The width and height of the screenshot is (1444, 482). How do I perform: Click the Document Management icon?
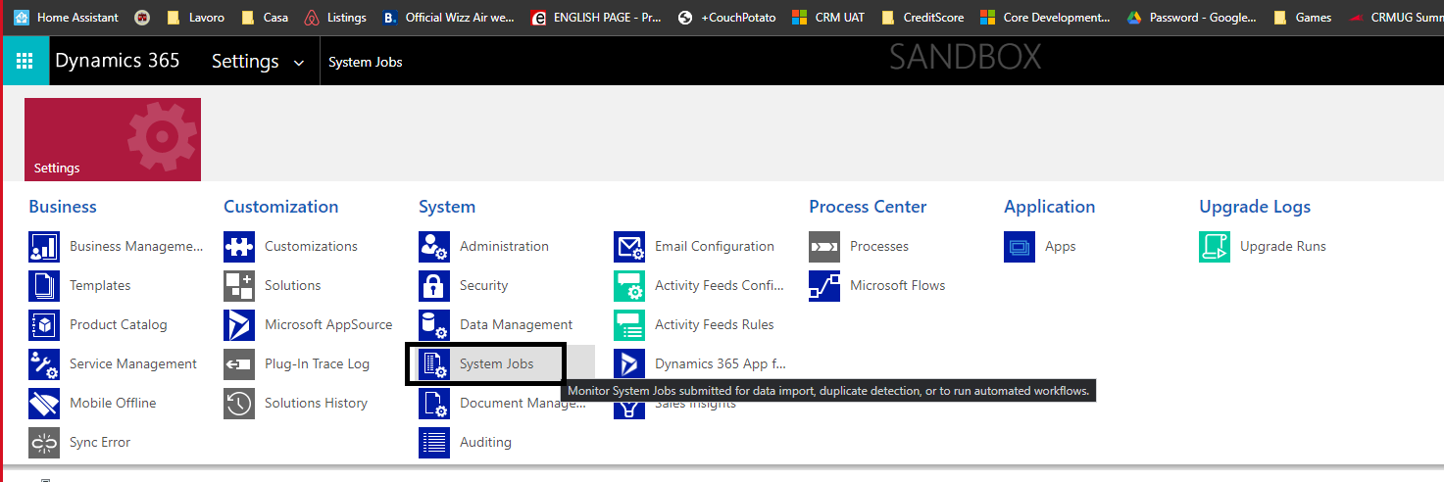434,404
